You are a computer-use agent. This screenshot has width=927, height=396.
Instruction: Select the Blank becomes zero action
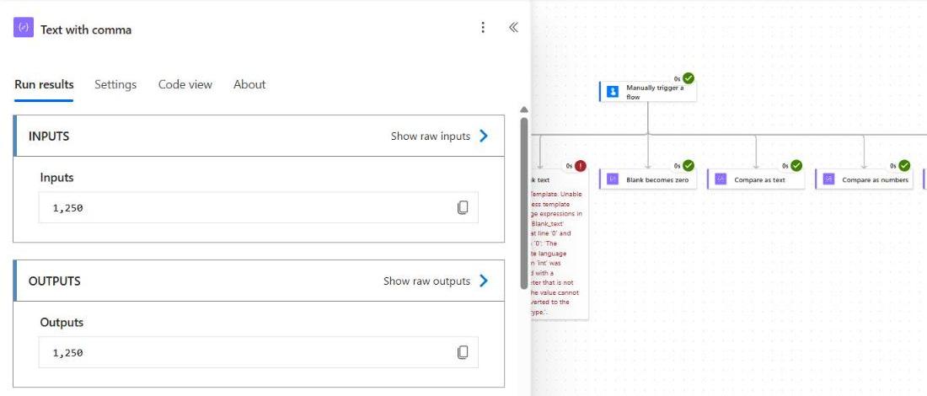coord(648,179)
